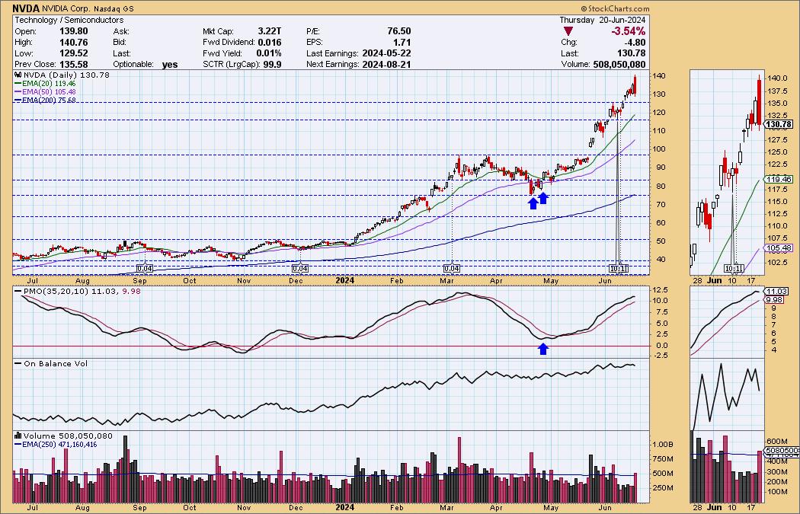Click the volume panel Volume 508,050,080 legend
Viewport: 800px width, 514px height.
(x=63, y=436)
